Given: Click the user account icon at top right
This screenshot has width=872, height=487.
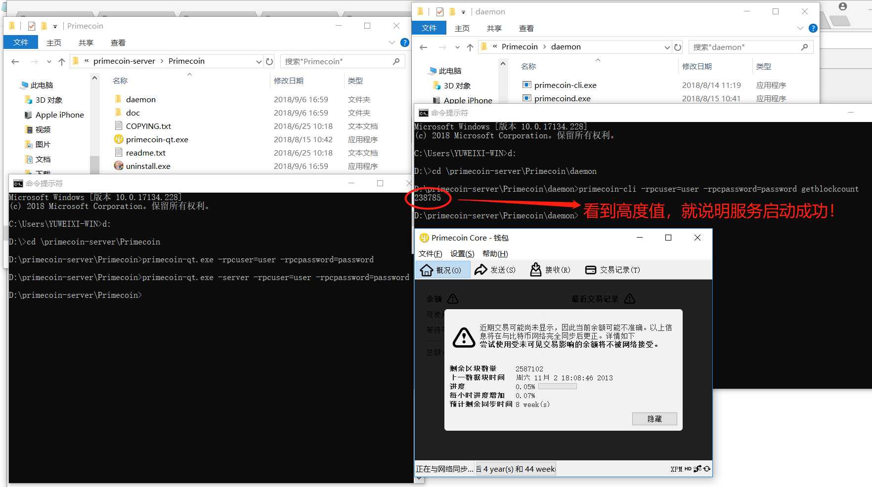Looking at the screenshot, I should click(843, 6).
